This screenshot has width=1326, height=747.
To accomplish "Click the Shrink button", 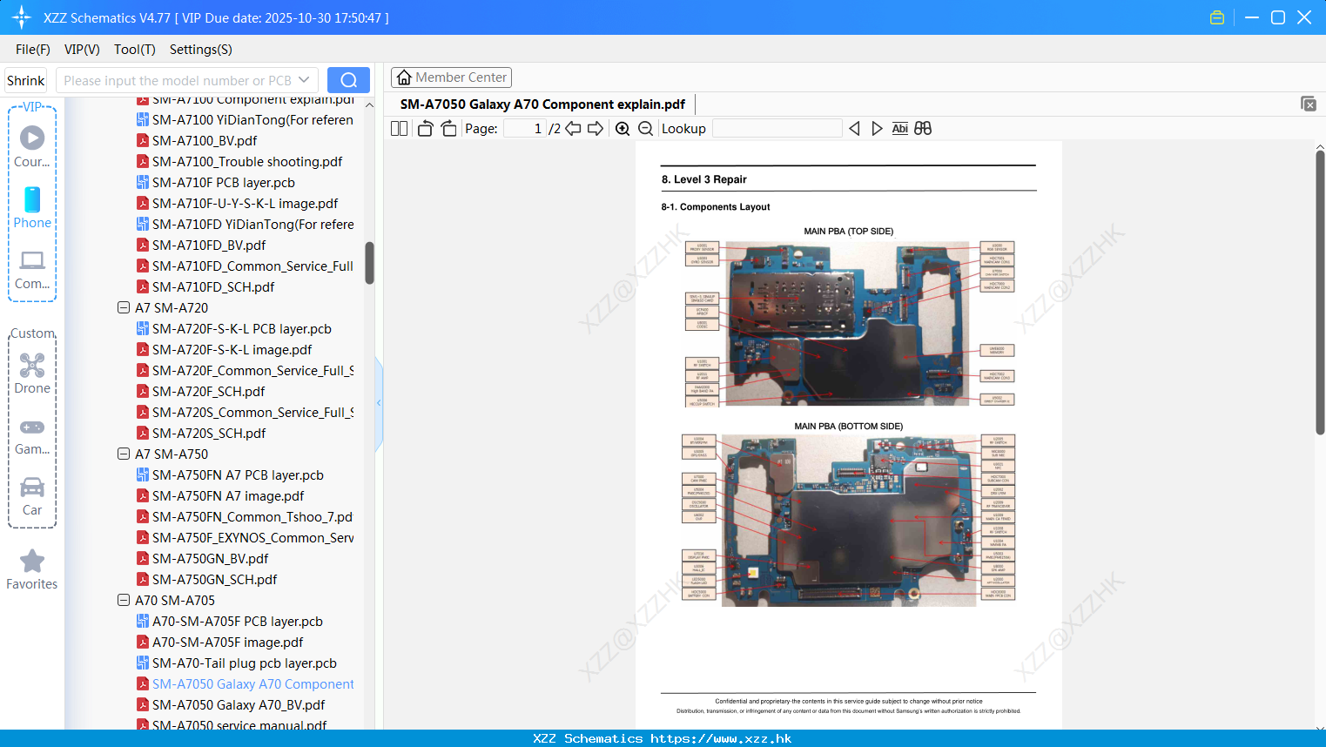I will [25, 80].
